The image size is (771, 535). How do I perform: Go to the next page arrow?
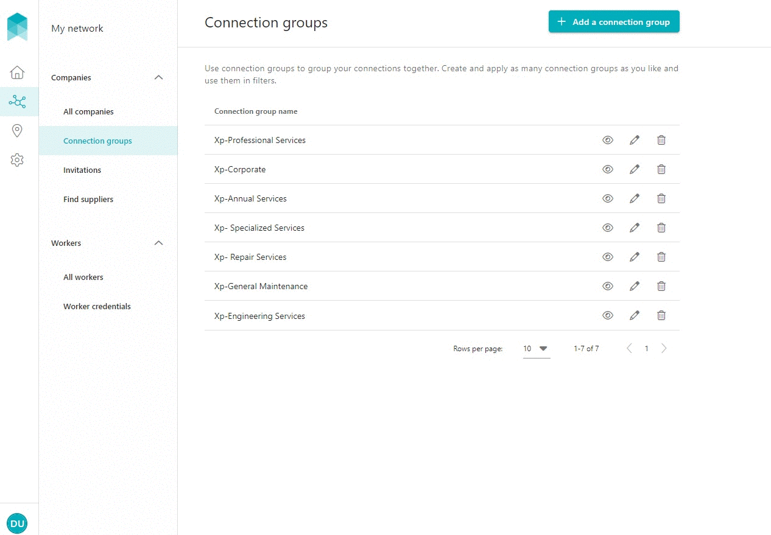(x=664, y=349)
